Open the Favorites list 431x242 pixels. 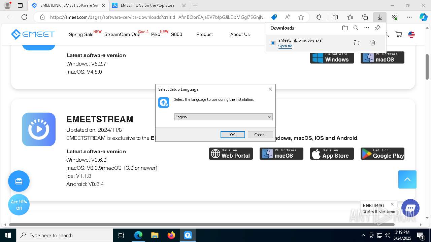350,17
